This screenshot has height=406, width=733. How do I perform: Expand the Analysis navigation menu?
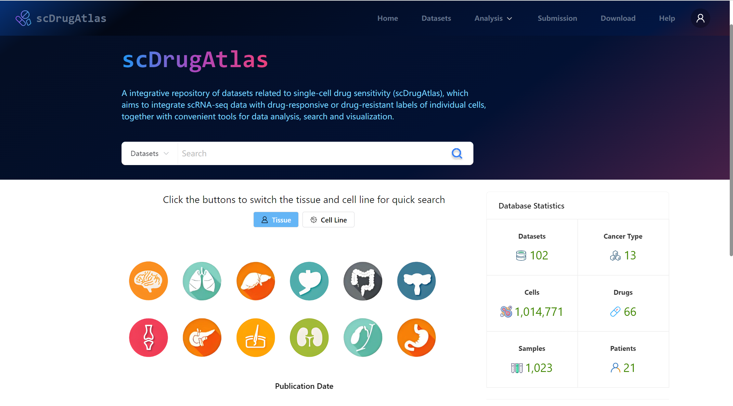(x=493, y=18)
